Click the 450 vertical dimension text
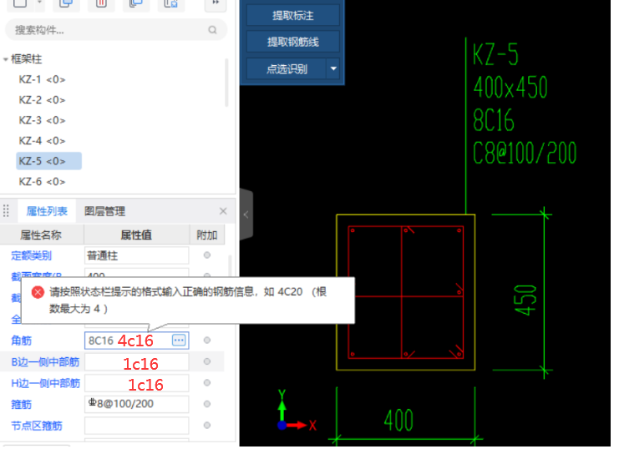This screenshot has width=619, height=449. [525, 300]
